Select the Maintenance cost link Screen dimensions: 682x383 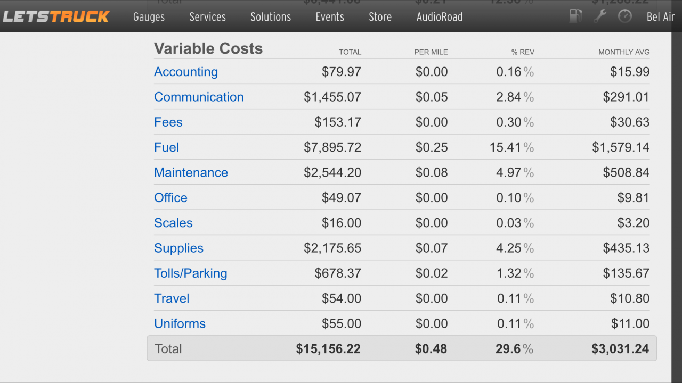click(x=191, y=172)
